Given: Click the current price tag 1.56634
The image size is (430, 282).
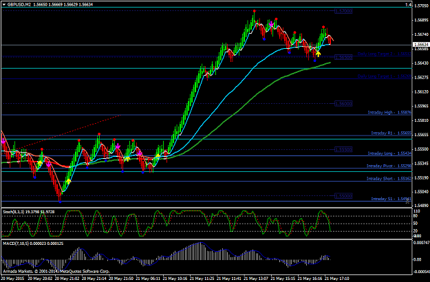Looking at the screenshot, I should (x=421, y=44).
